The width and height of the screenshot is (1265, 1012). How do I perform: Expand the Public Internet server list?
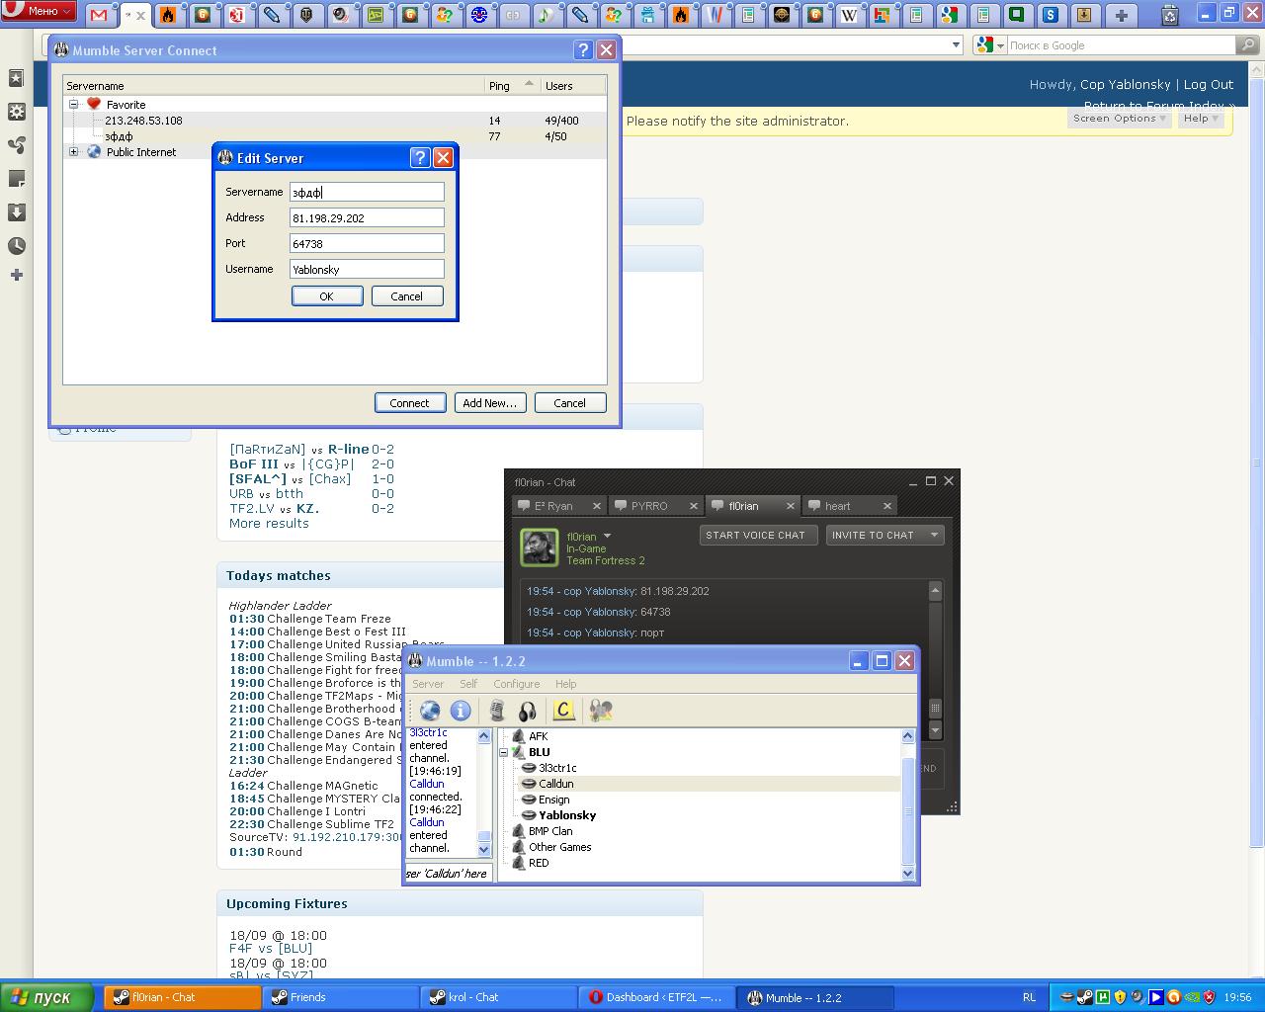[x=73, y=152]
